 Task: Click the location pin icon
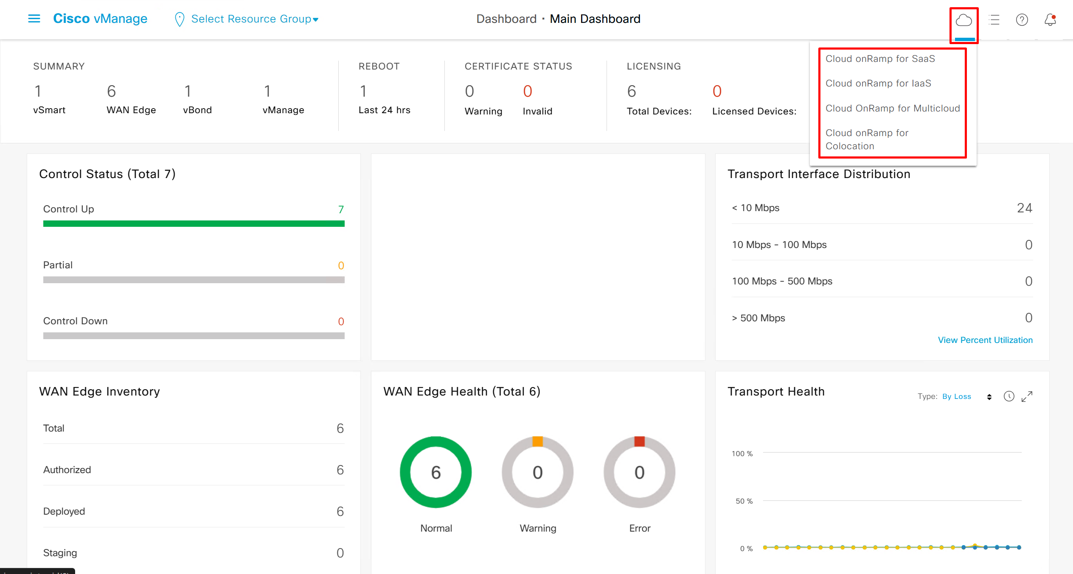pos(180,19)
